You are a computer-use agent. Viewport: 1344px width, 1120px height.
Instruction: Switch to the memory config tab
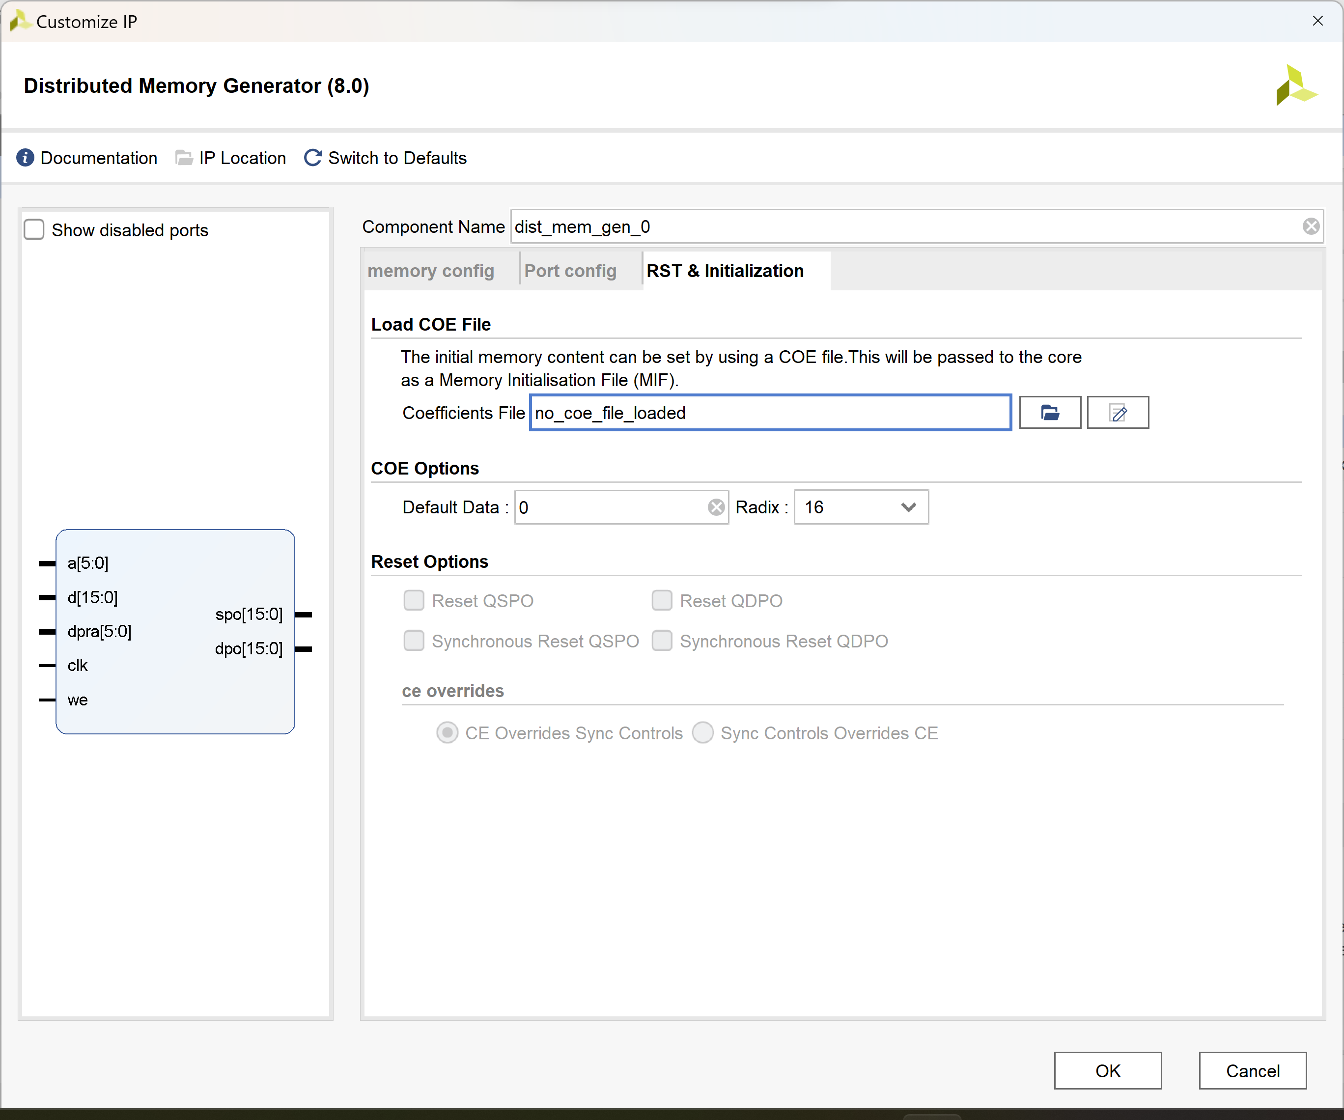[x=431, y=271]
